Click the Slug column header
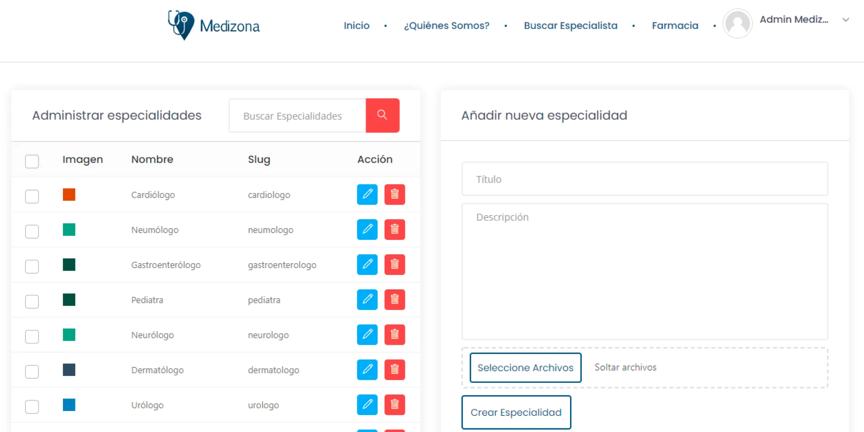This screenshot has width=864, height=432. [x=259, y=159]
